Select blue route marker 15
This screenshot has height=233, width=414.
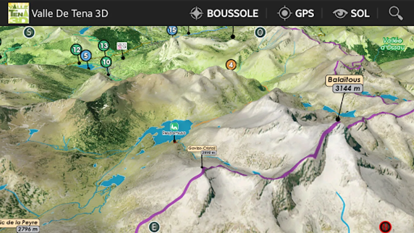click(x=172, y=30)
